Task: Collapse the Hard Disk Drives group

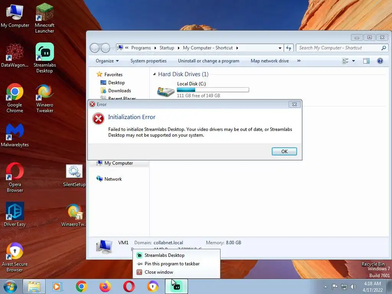Action: pyautogui.click(x=154, y=74)
